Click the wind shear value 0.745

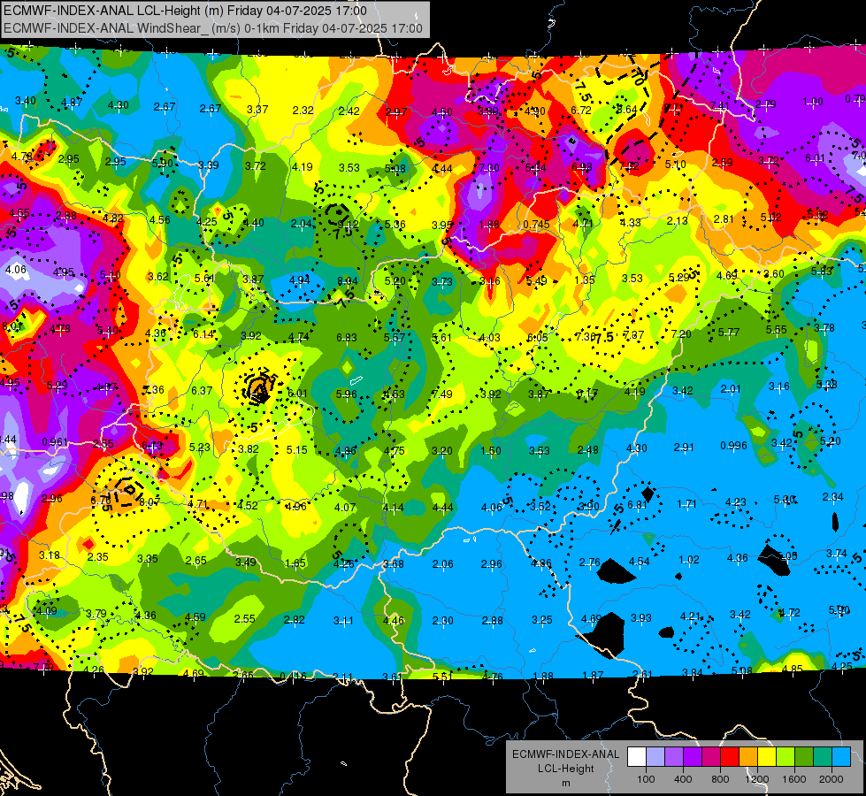coord(536,225)
